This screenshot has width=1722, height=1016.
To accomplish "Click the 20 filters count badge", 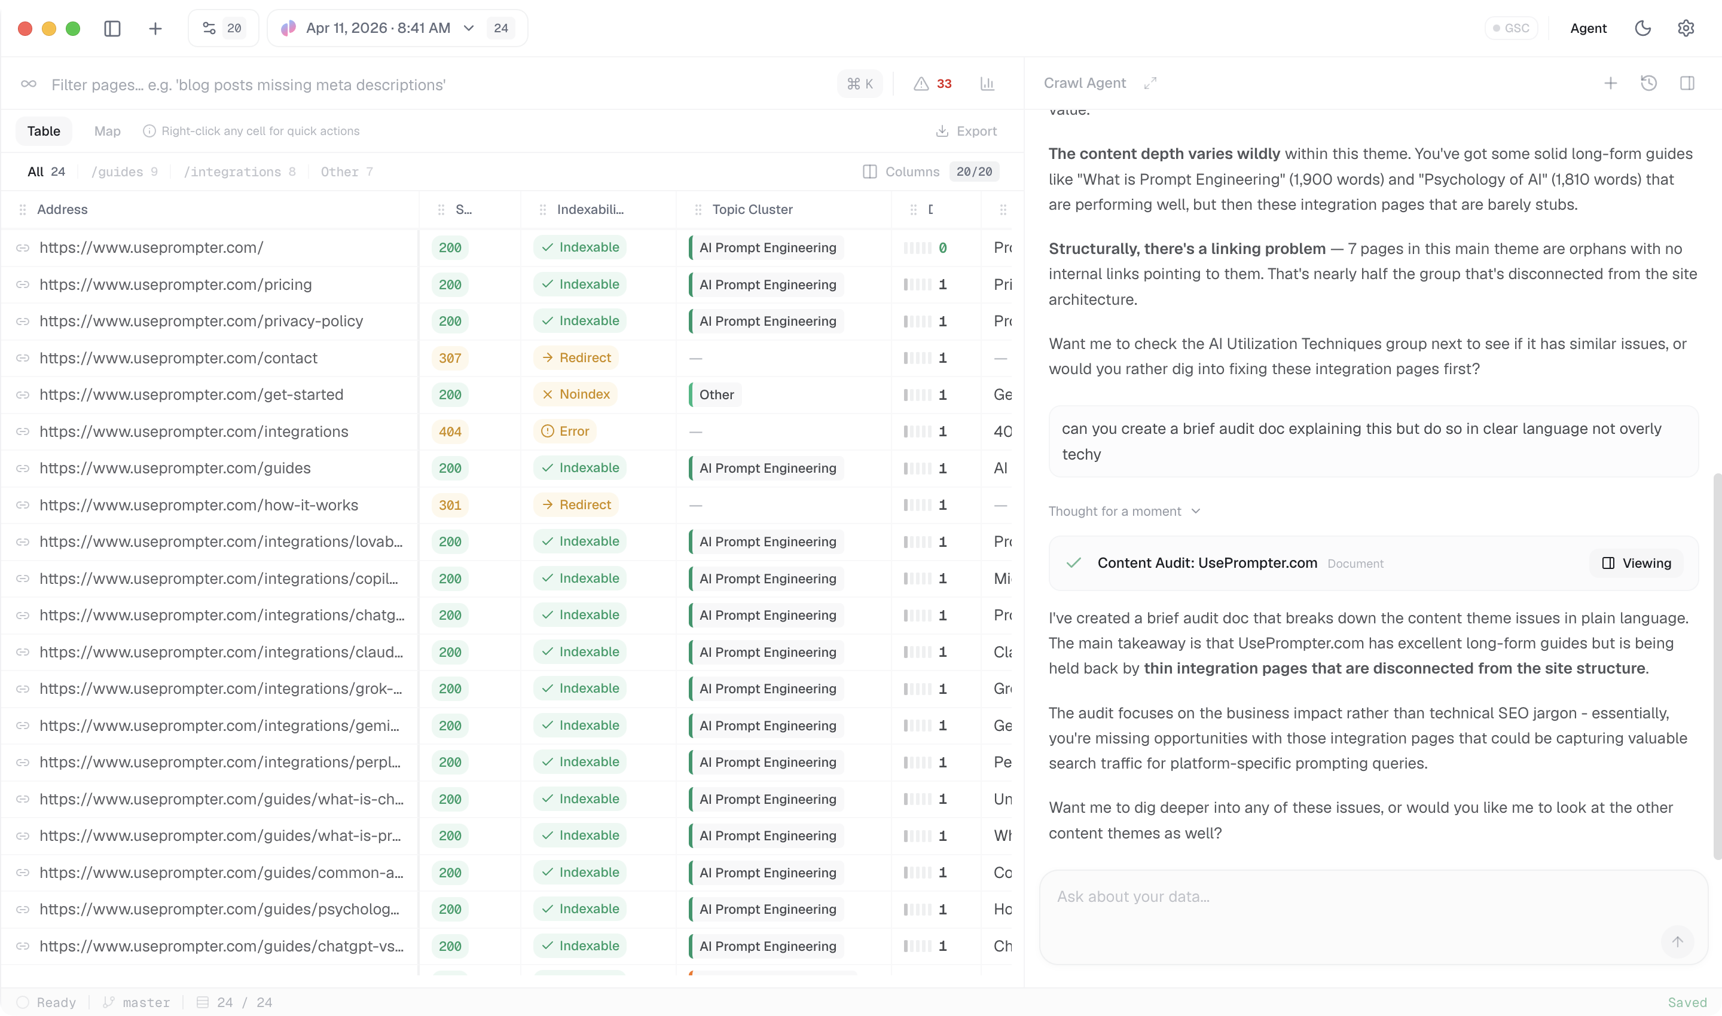I will 234,28.
